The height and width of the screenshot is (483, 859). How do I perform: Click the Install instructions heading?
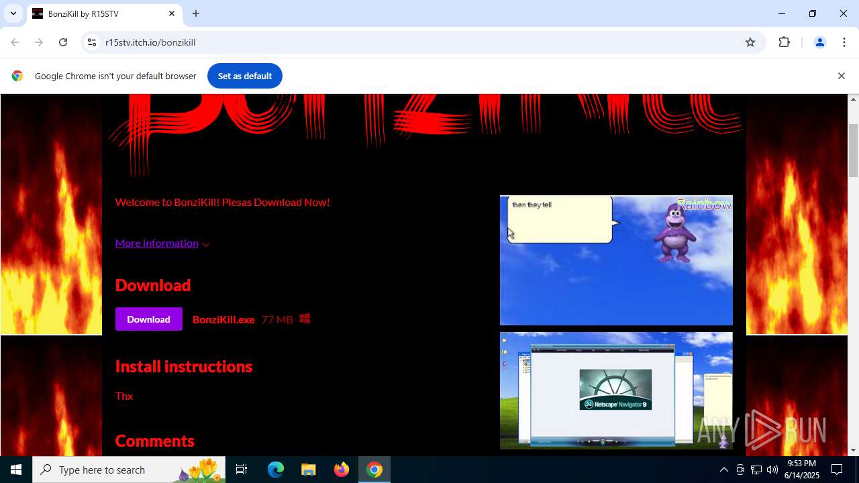[184, 366]
